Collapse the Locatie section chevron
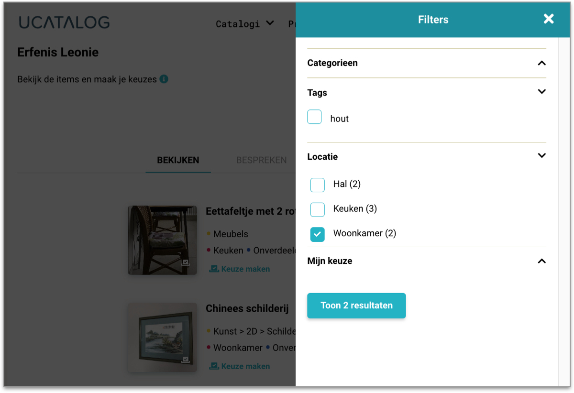This screenshot has height=393, width=574. pos(541,155)
